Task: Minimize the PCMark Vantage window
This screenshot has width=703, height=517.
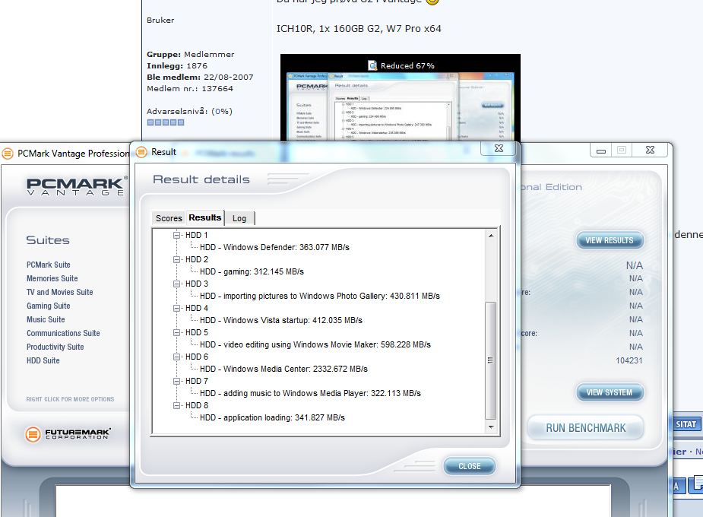Action: point(601,151)
